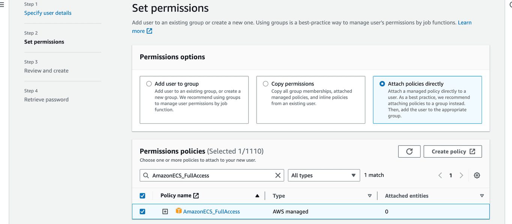Click the Policy name external link icon

(x=196, y=195)
